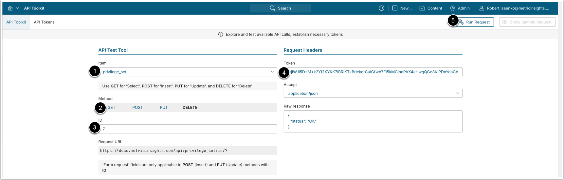
Task: Click into the ID input field
Action: pos(188,129)
